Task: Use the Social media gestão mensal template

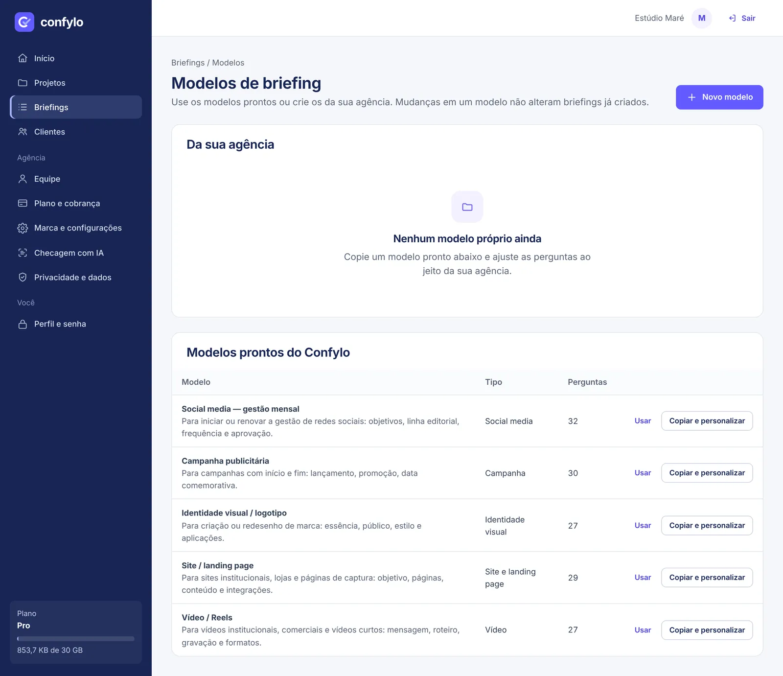Action: (643, 421)
